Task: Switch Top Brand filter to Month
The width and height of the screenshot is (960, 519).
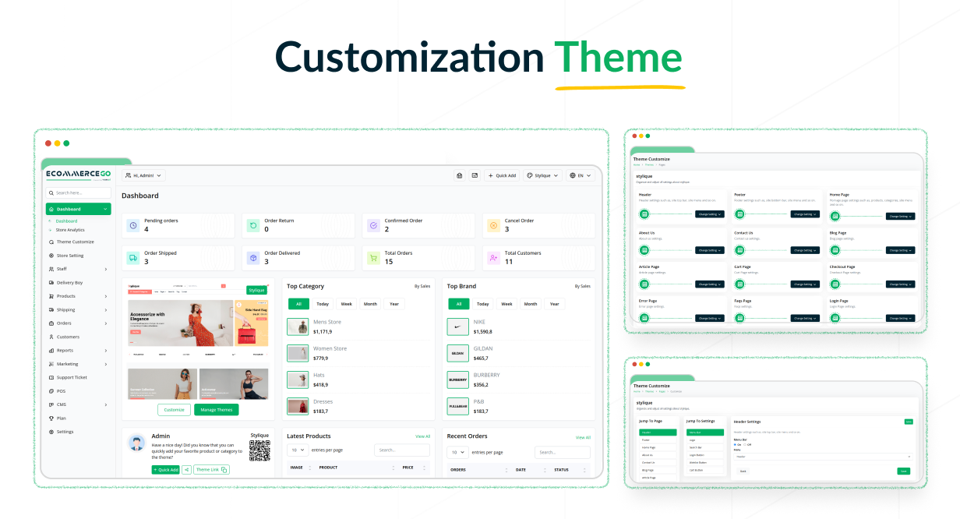Action: (x=531, y=304)
